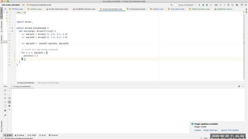This screenshot has height=139, width=248.
Task: Expand the folded /**...*/ comment
Action: 21,13
